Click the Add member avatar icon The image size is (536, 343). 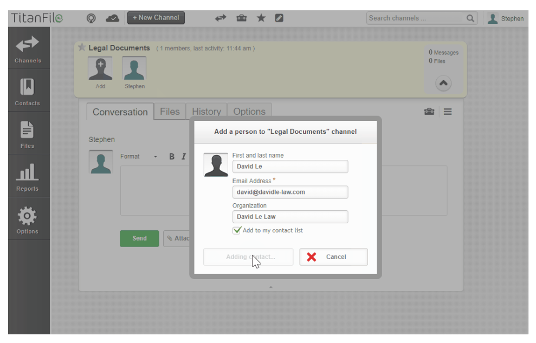tap(100, 69)
